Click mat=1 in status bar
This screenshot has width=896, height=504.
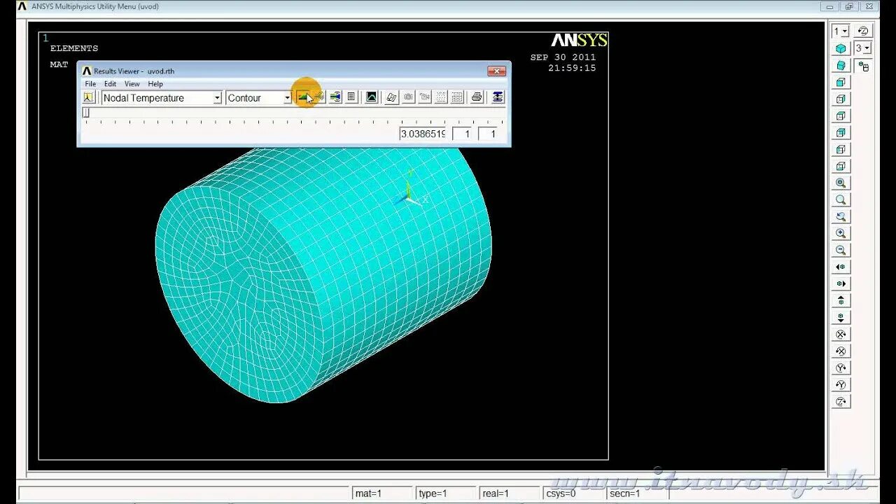[382, 493]
